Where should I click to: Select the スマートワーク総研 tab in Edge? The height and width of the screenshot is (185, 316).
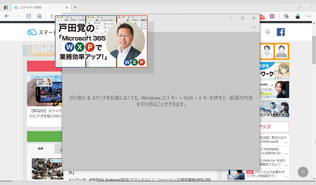(x=41, y=7)
